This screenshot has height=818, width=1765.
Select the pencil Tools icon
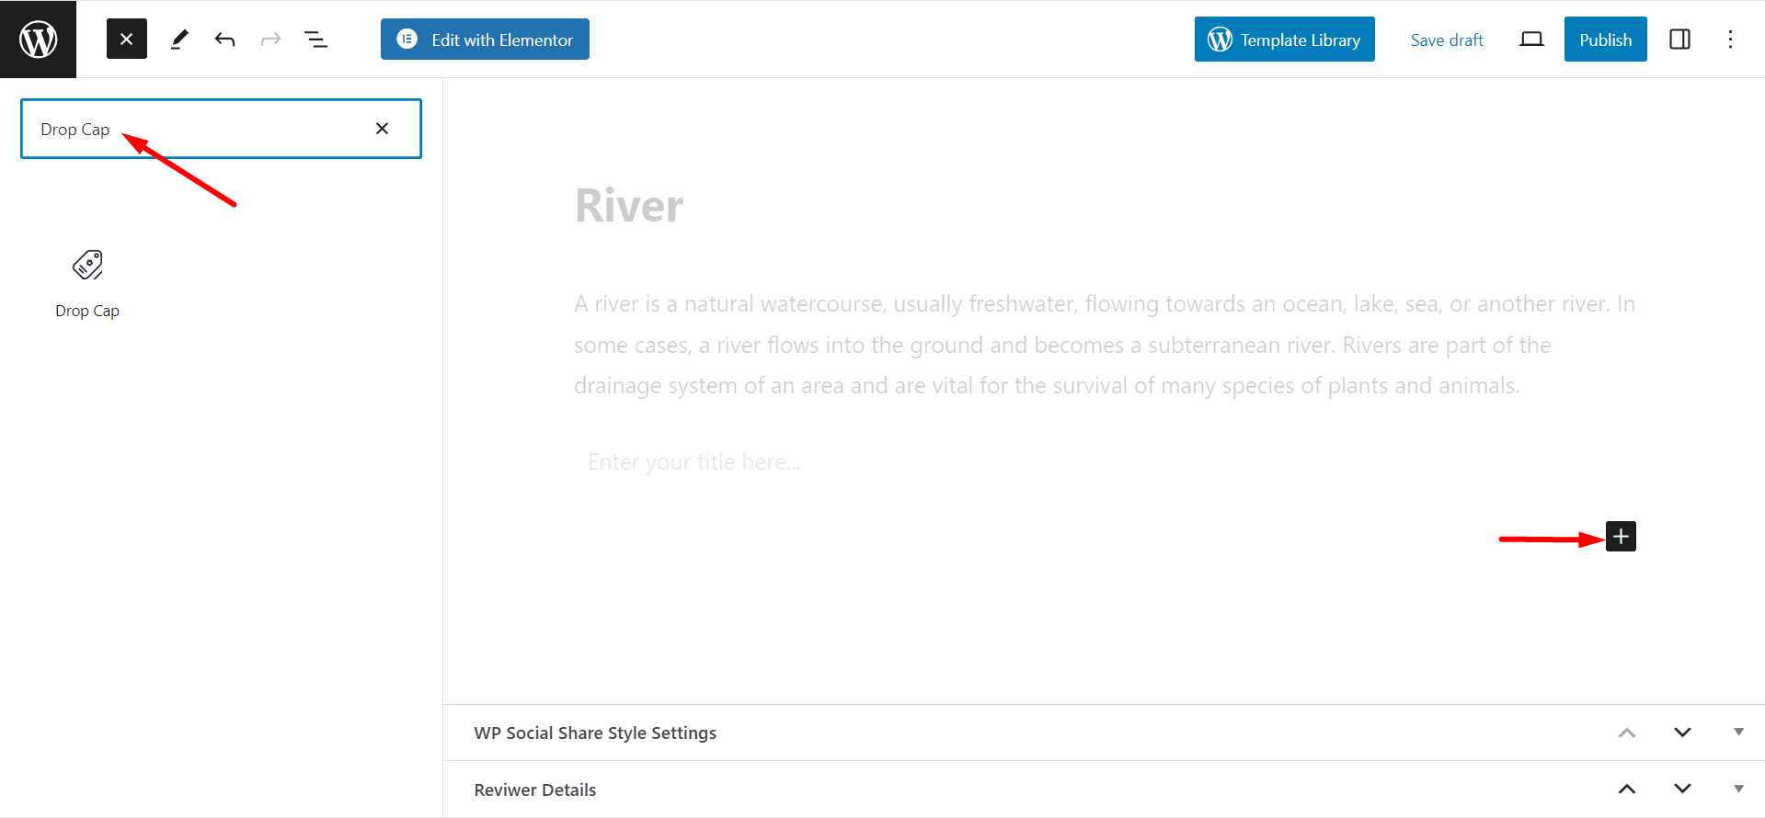click(x=179, y=40)
